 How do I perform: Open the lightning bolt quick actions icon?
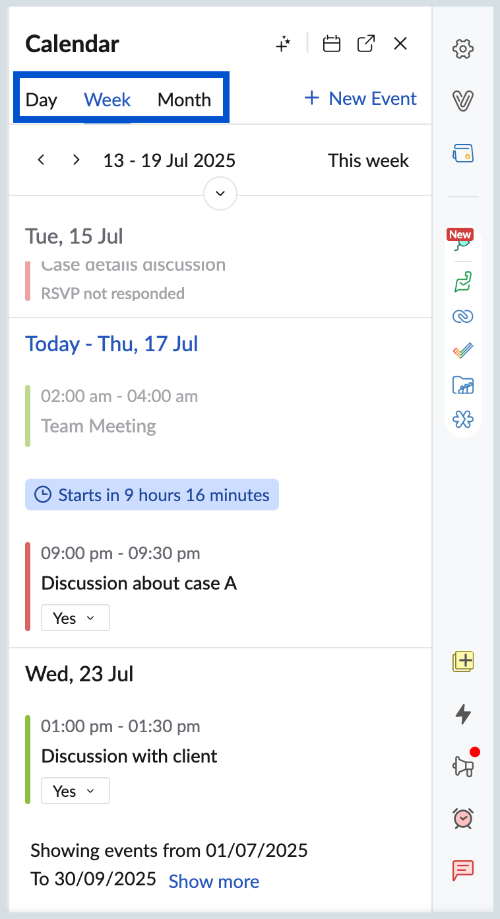click(463, 714)
